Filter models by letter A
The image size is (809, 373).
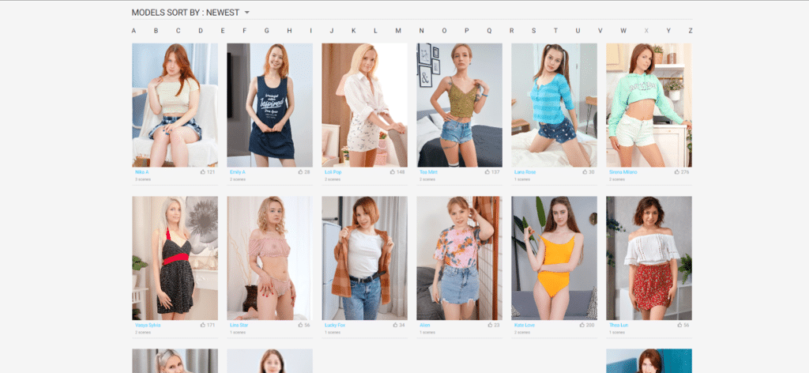coord(134,31)
